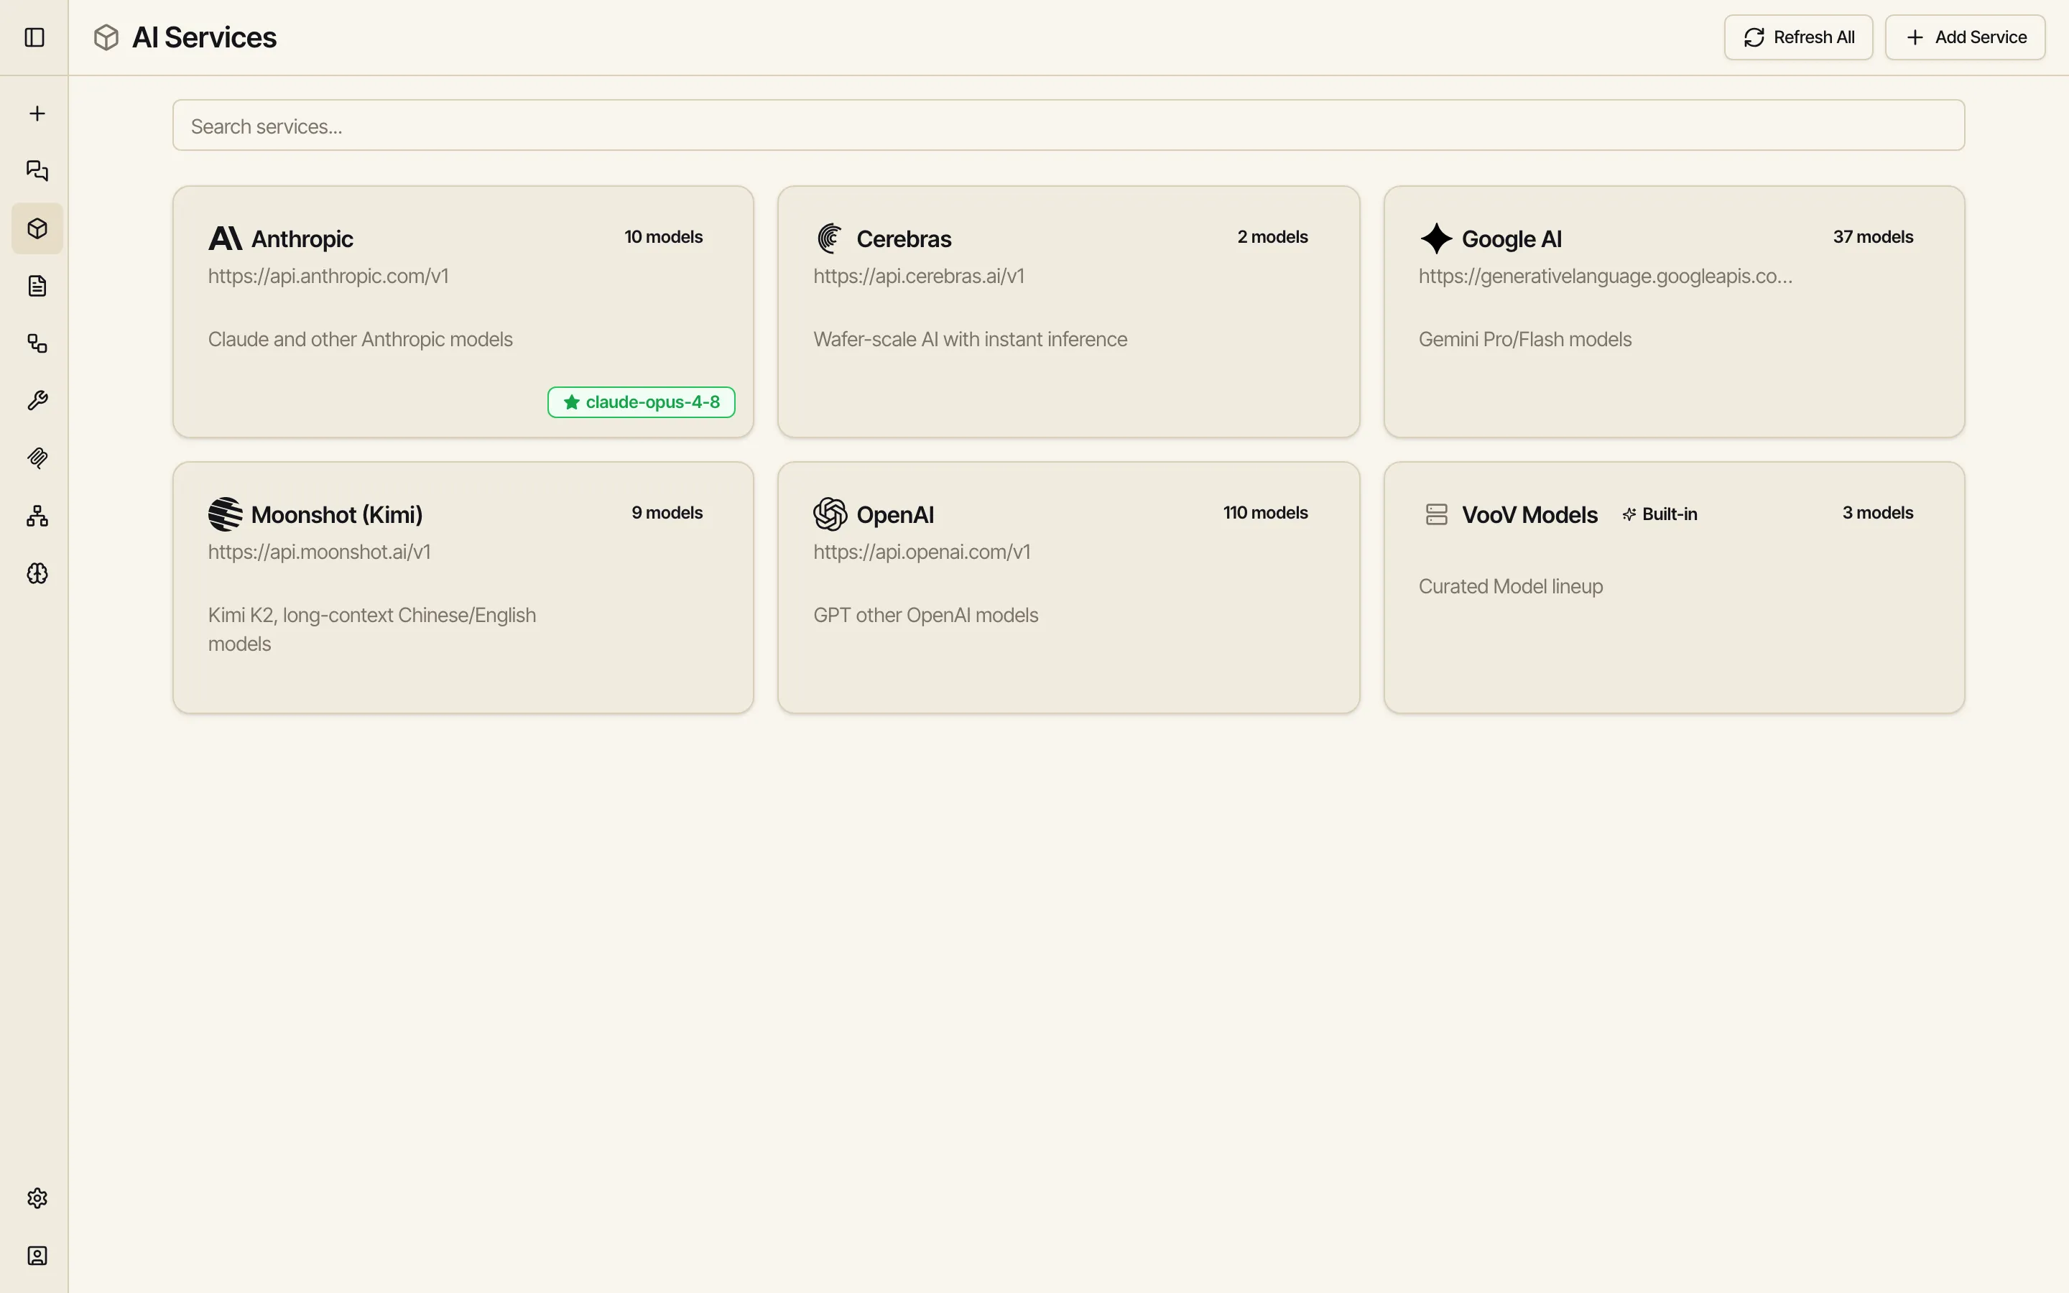The height and width of the screenshot is (1293, 2069).
Task: Click 'Wafer-scale AI with instant inference' description
Action: [x=971, y=340]
